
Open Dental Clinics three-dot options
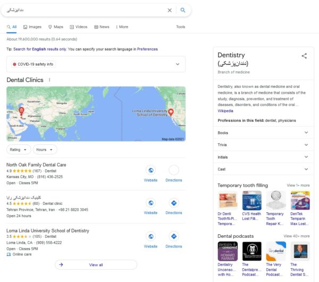[49, 80]
